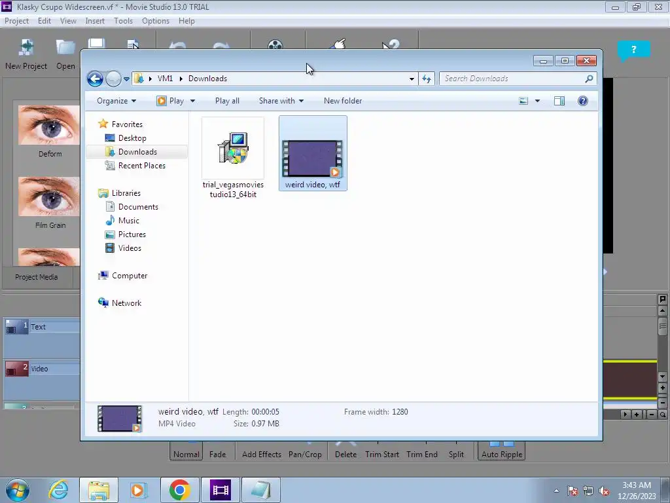Click the Trim End button
Screen dimensions: 670x503
(422, 455)
